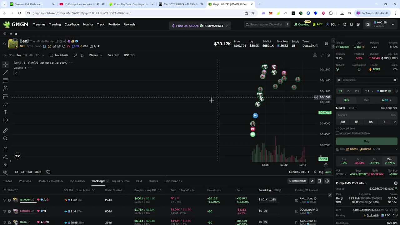Switch chart currency to SOL
400x225 pixels.
point(133,55)
